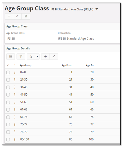Edit age group details with the pencil icon
122x146 pixels.
(x=54, y=57)
